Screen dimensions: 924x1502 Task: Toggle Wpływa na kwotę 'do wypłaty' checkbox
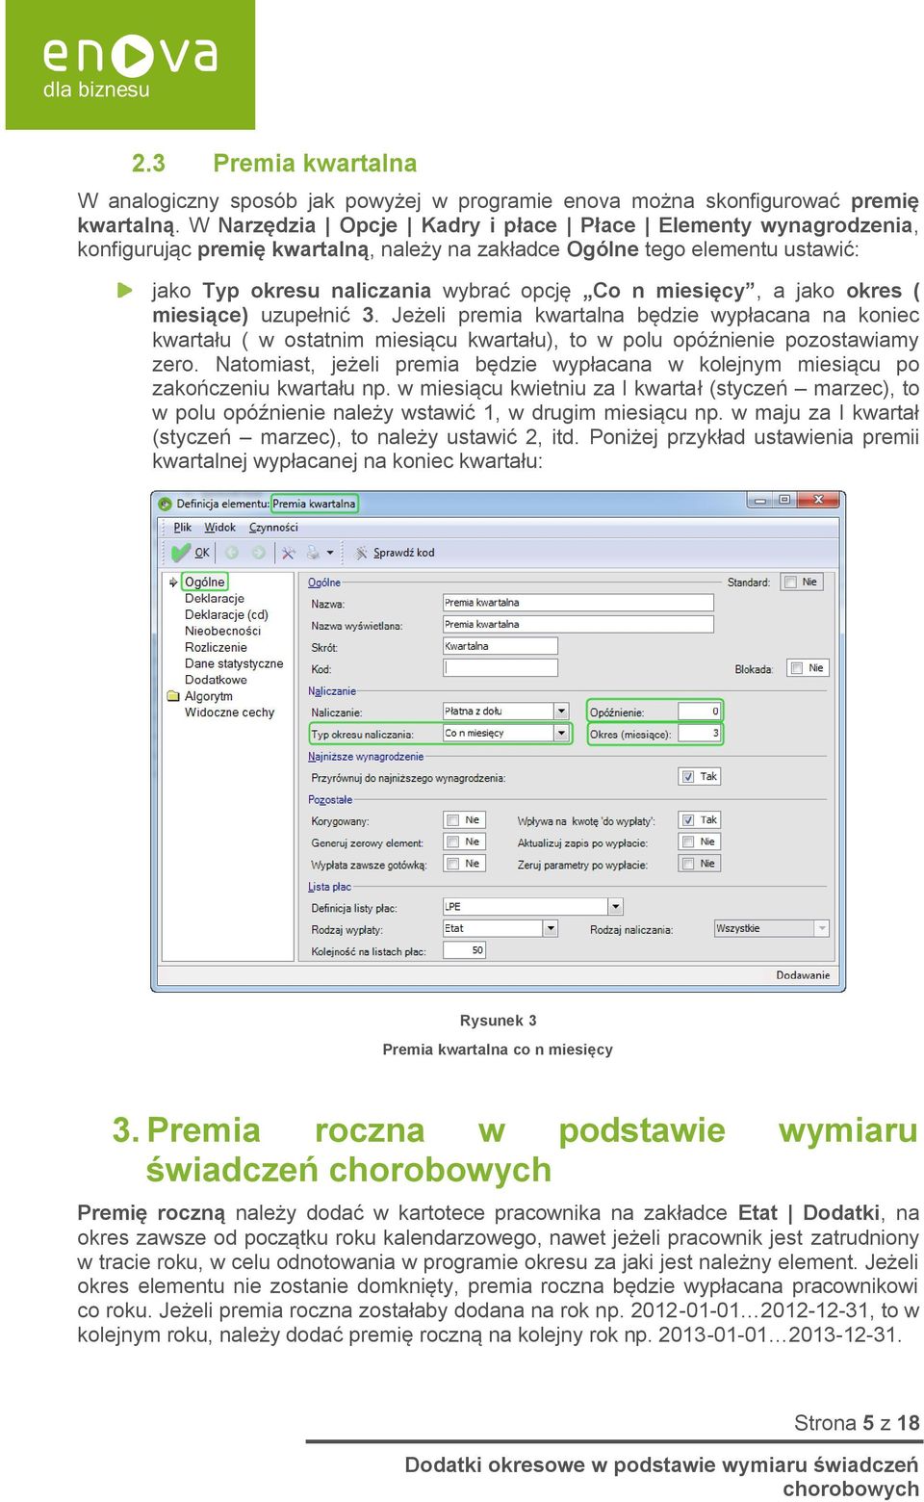(x=688, y=820)
